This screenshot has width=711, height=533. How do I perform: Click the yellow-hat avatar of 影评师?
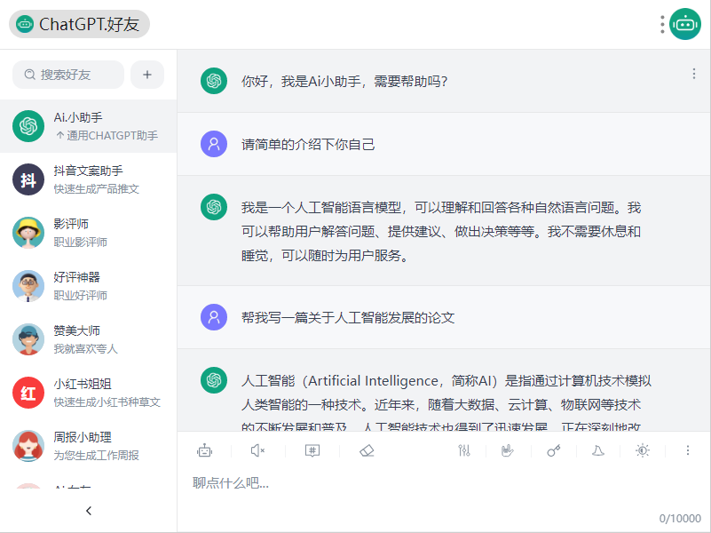28,233
